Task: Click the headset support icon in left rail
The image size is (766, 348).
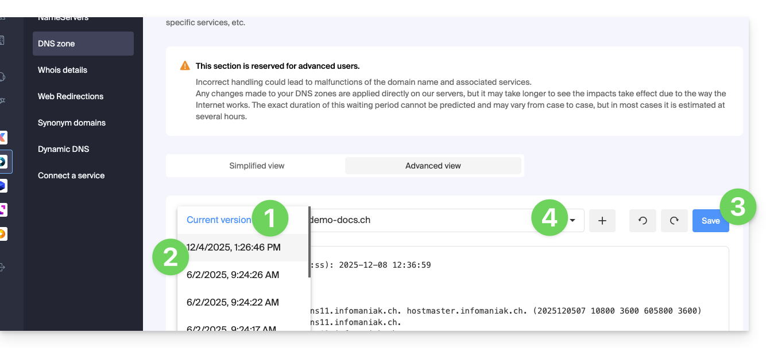Action: 3,77
